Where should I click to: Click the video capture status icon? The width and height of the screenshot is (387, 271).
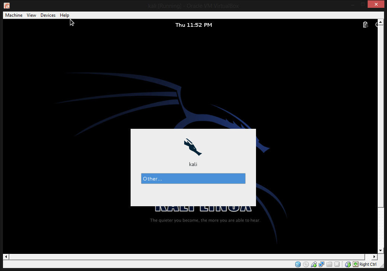click(337, 264)
